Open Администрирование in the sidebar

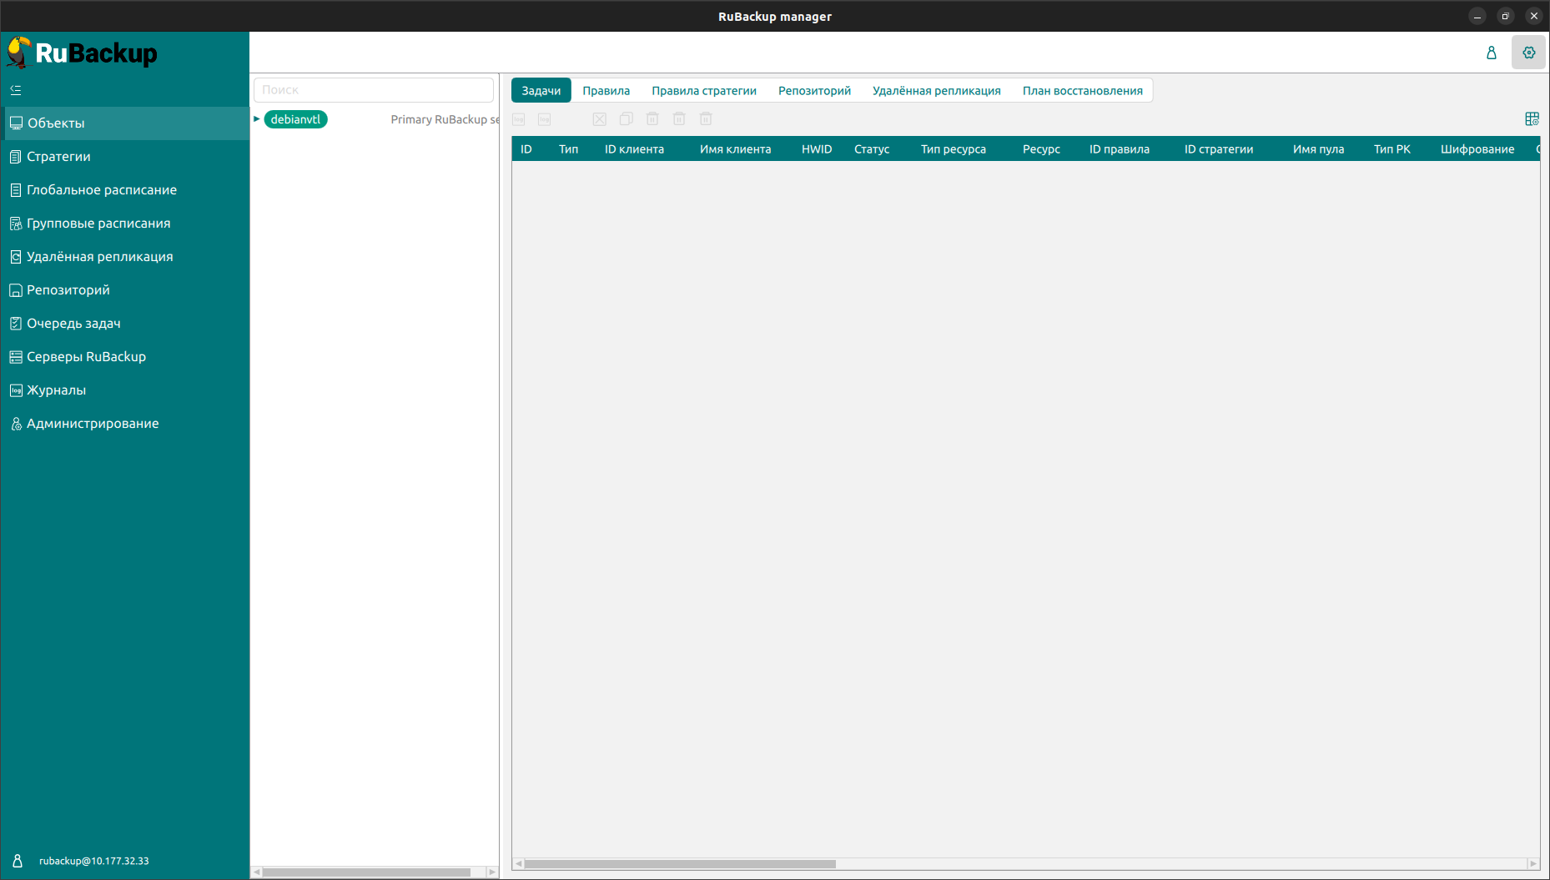(93, 424)
